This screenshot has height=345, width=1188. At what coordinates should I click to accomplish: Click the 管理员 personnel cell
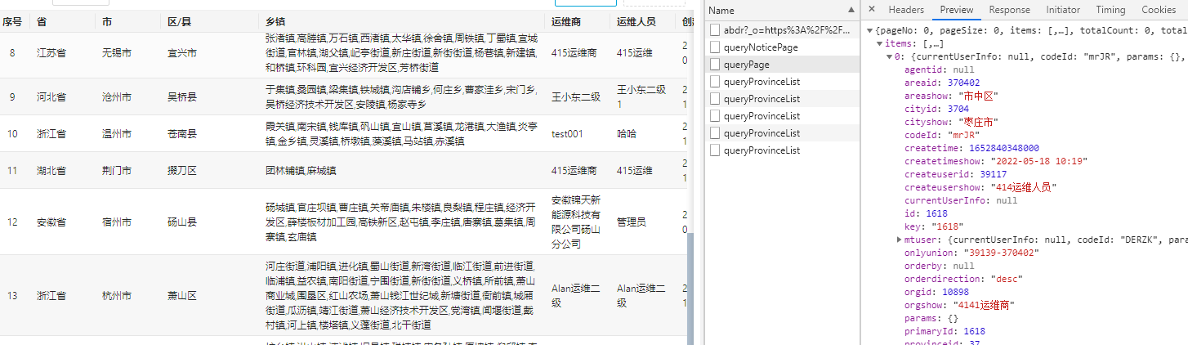631,222
